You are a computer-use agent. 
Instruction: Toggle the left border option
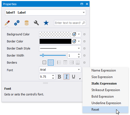(59, 63)
